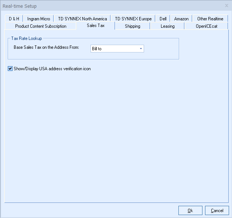Close the Real-time Setup dialog
The width and height of the screenshot is (232, 218).
[x=226, y=6]
